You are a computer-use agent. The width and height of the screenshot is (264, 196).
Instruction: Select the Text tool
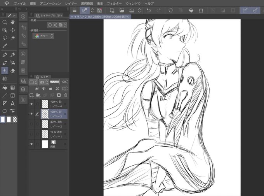click(x=13, y=103)
